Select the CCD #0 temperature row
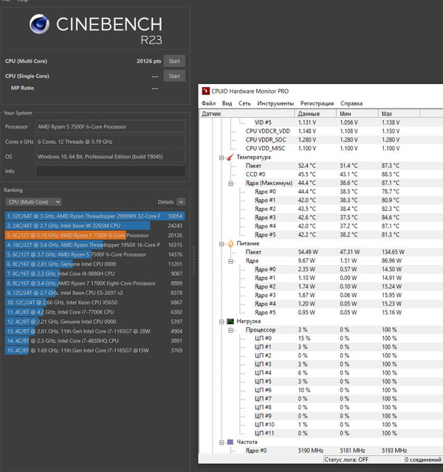Viewport: 443px width, 472px height. pyautogui.click(x=321, y=174)
